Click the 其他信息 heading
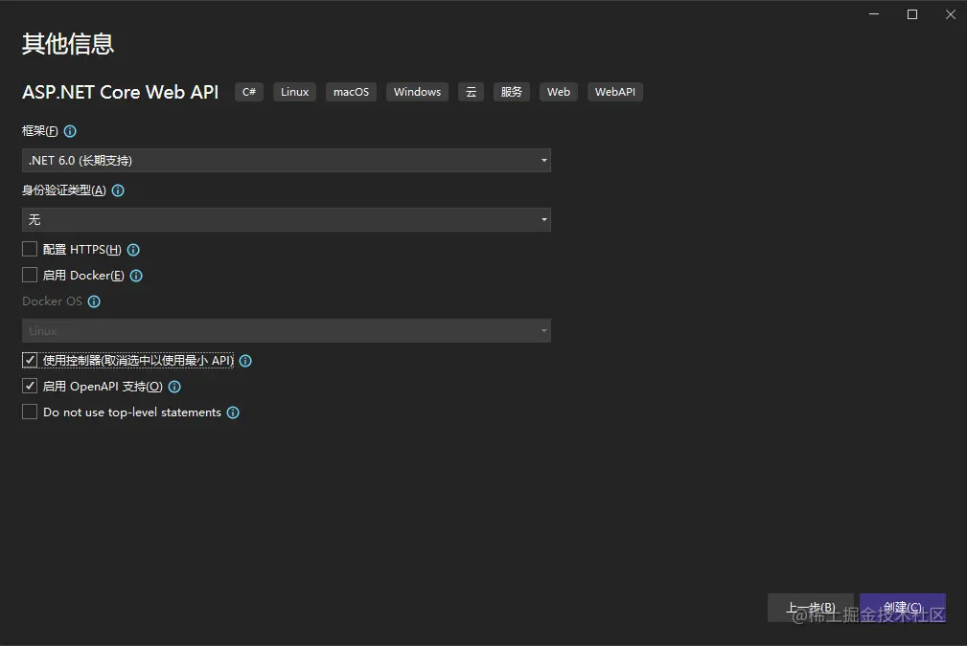 coord(68,44)
